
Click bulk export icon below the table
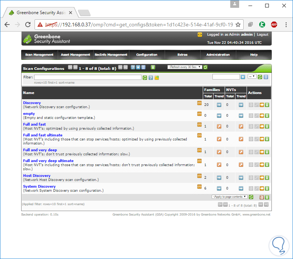coord(267,197)
